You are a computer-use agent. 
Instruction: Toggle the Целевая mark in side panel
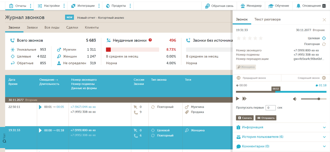pos(324,38)
